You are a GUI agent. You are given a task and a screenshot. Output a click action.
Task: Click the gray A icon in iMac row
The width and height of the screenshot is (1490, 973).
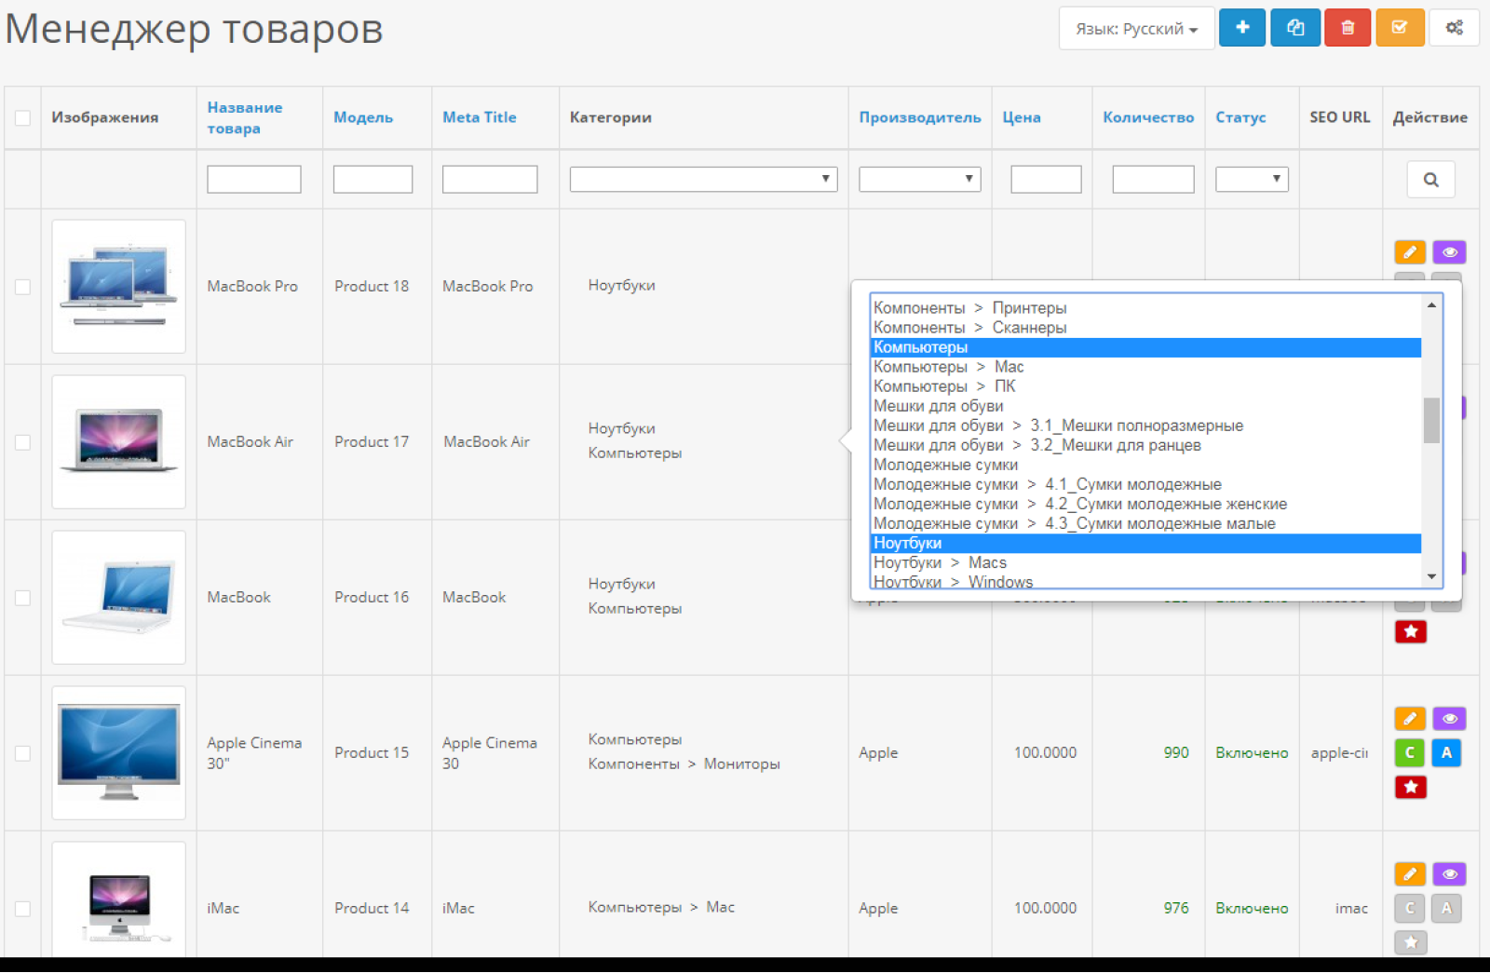1446,908
